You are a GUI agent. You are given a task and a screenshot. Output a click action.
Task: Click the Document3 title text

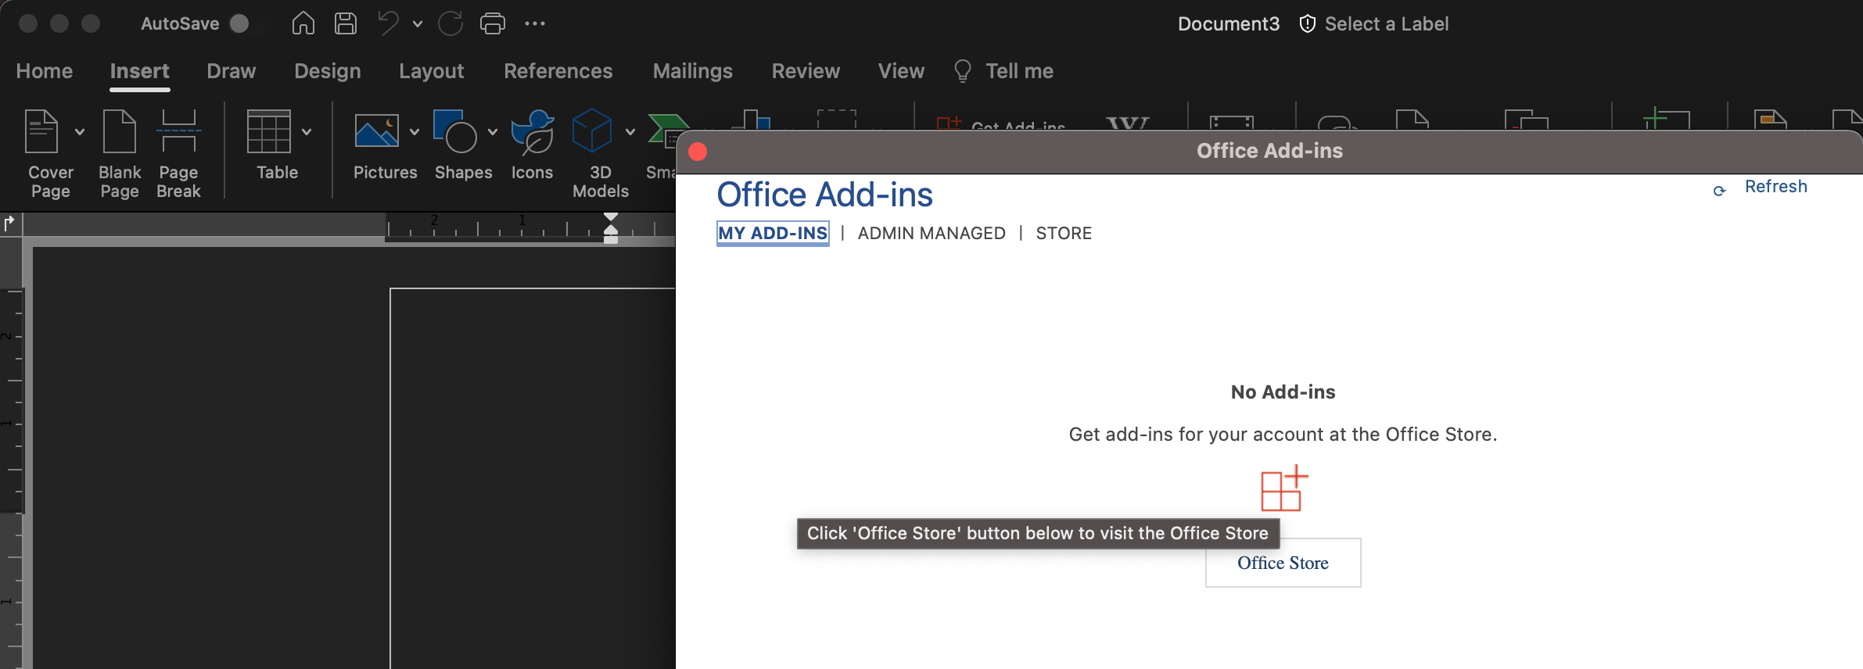tap(1229, 24)
